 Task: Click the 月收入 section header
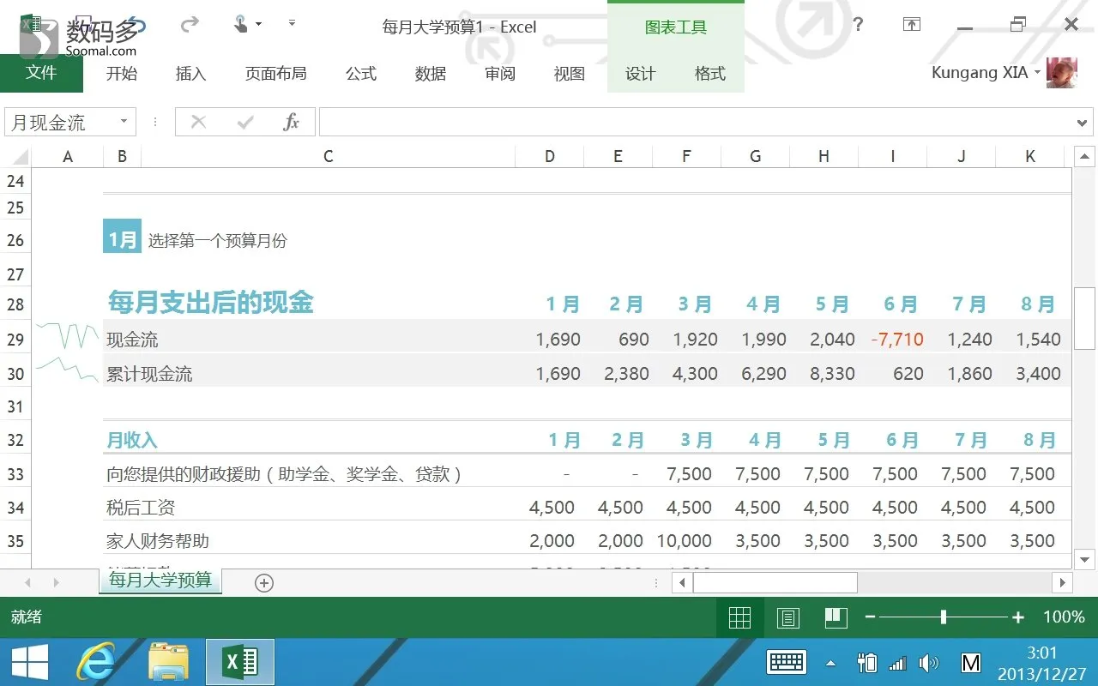[132, 440]
